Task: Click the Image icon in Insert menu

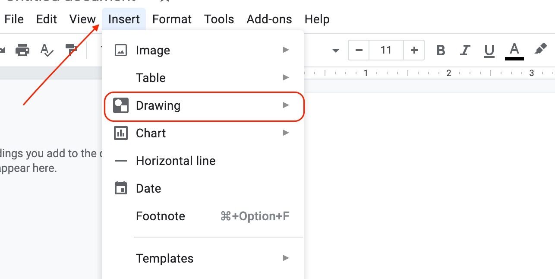Action: (121, 50)
